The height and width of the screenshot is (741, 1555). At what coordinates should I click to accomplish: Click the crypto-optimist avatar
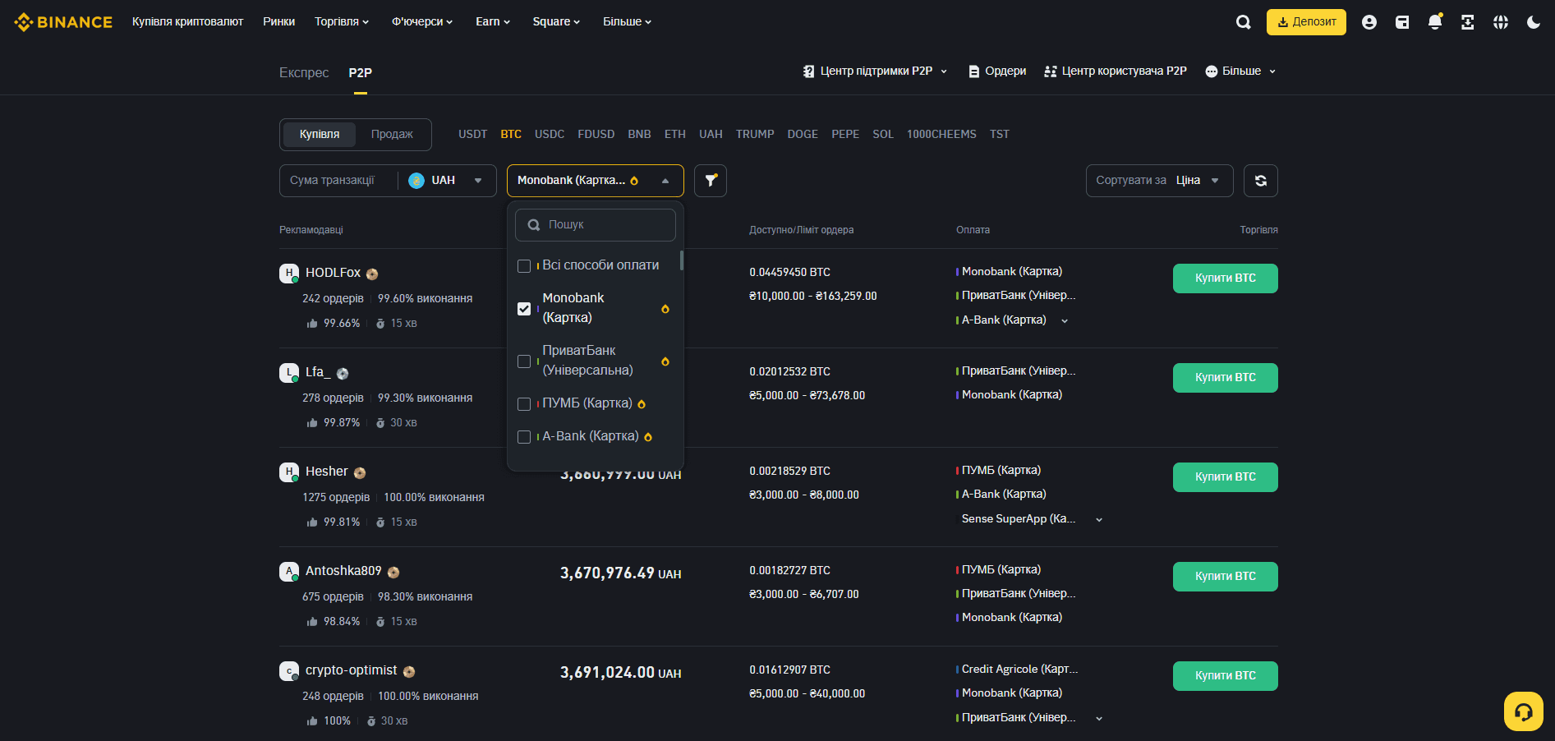coord(289,671)
